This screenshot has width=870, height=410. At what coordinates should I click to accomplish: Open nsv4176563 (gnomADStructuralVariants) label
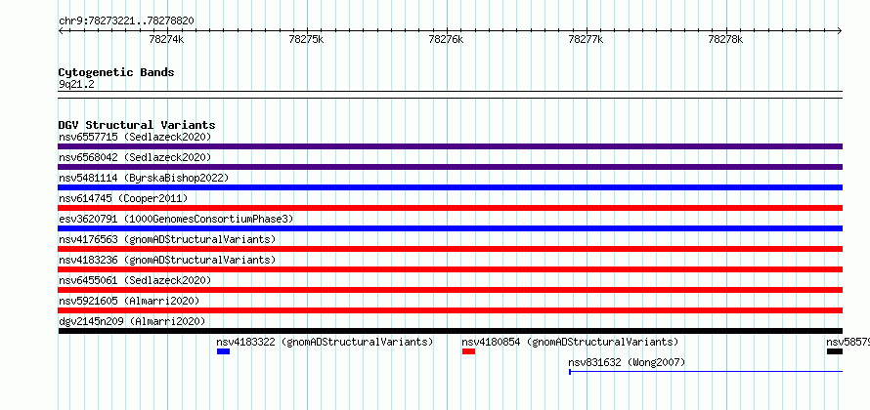pyautogui.click(x=167, y=239)
